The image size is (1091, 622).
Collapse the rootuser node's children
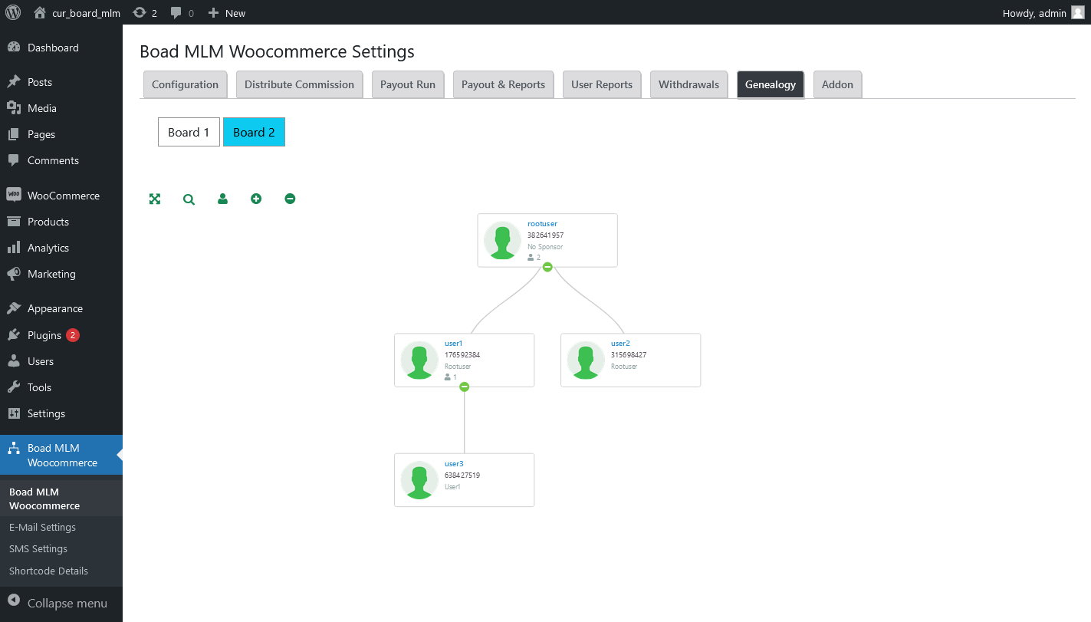[547, 267]
